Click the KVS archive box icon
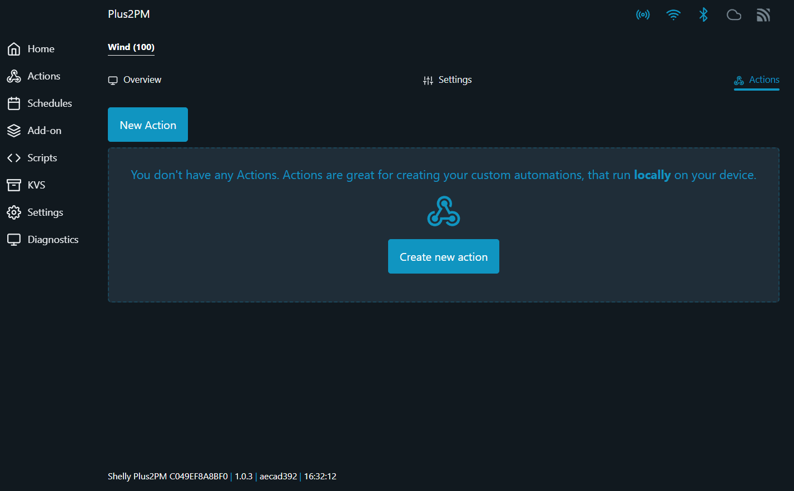Image resolution: width=794 pixels, height=491 pixels. [14, 185]
